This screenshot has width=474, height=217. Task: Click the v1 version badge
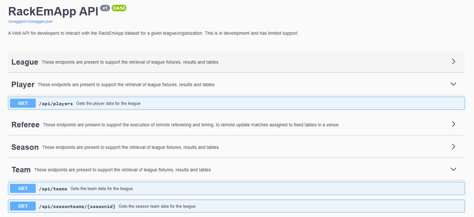[x=105, y=8]
